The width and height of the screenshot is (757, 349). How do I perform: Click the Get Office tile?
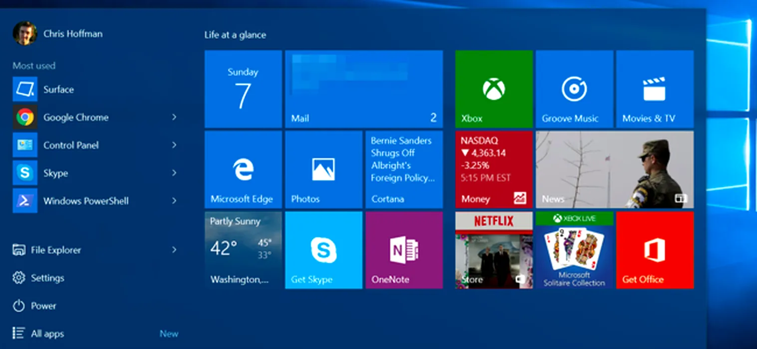(x=654, y=250)
